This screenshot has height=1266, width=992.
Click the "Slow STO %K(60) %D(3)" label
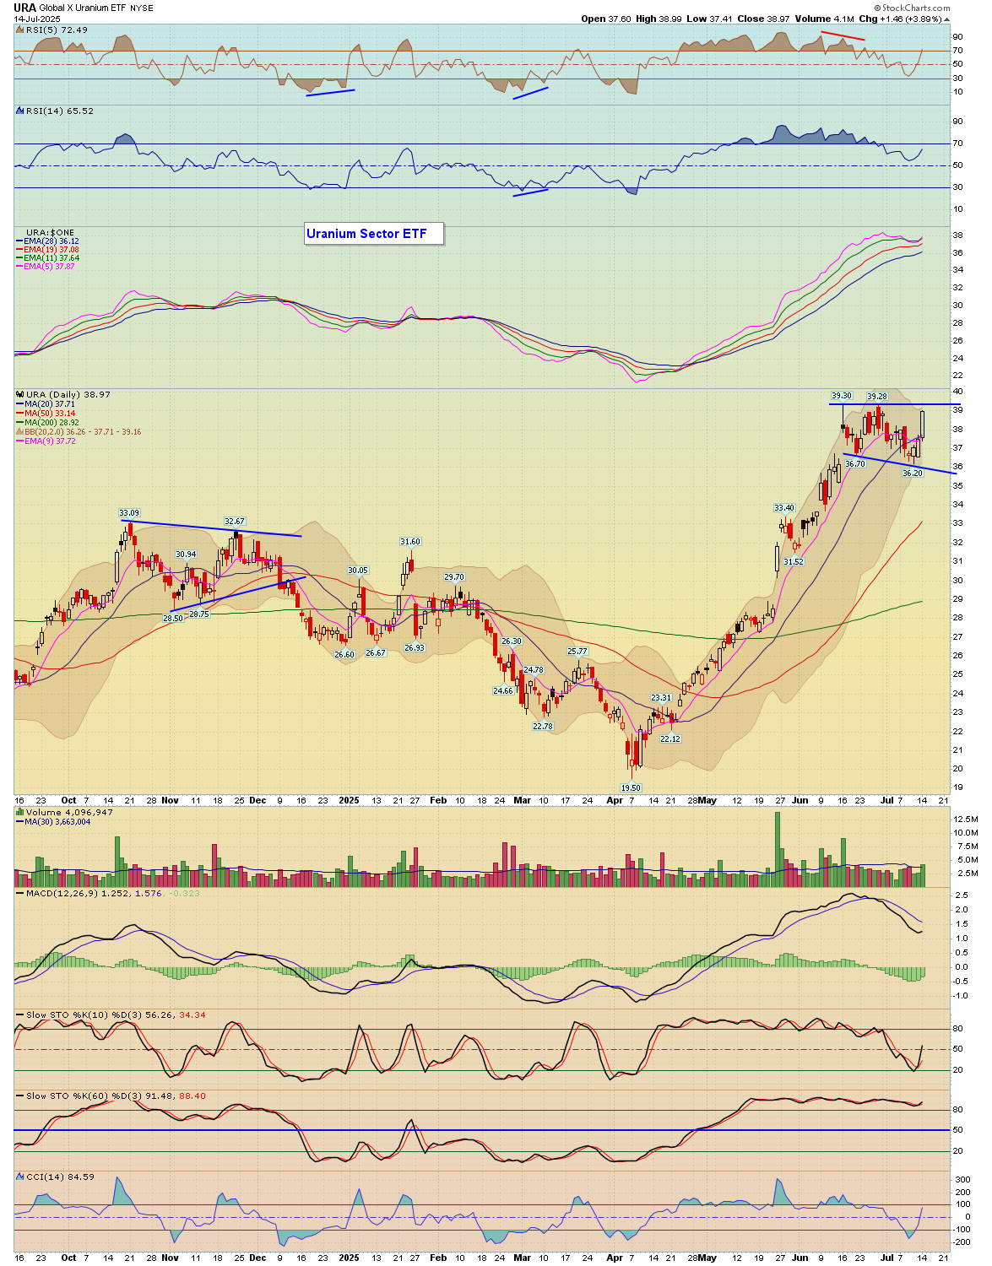pos(84,1096)
